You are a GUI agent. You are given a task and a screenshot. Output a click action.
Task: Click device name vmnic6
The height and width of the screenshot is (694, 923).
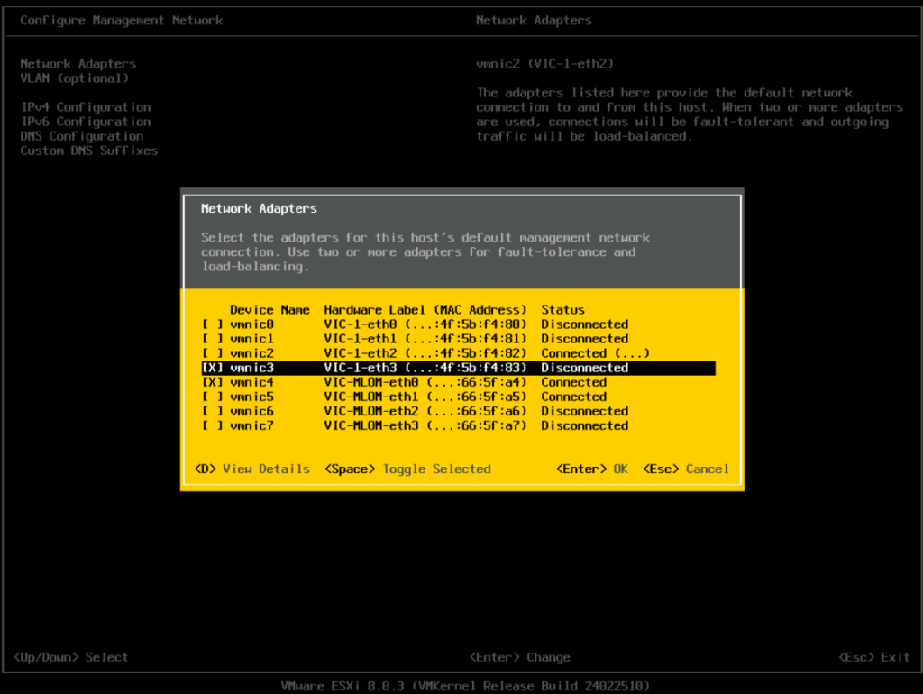coord(252,412)
